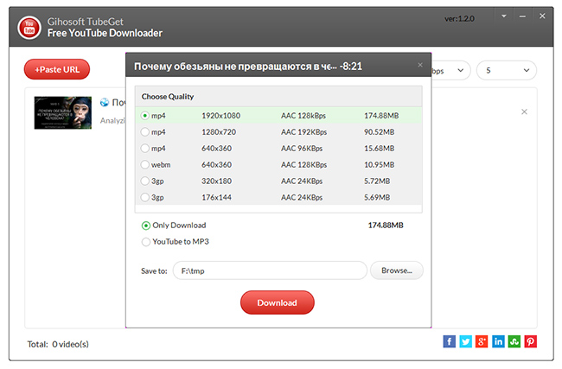Screen dimensions: 562x369
Task: Share on Facebook icon
Action: [449, 341]
